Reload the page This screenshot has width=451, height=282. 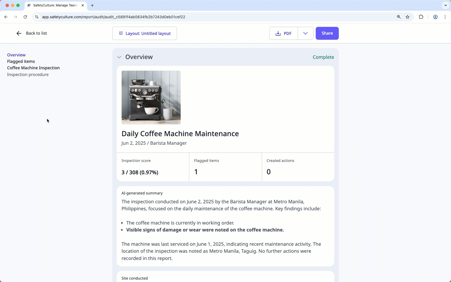[x=25, y=17]
